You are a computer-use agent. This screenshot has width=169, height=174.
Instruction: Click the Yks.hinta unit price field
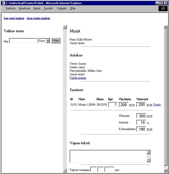coord(124,104)
